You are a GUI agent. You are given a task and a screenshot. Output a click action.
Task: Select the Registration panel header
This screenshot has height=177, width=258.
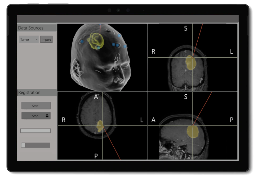(x=37, y=92)
